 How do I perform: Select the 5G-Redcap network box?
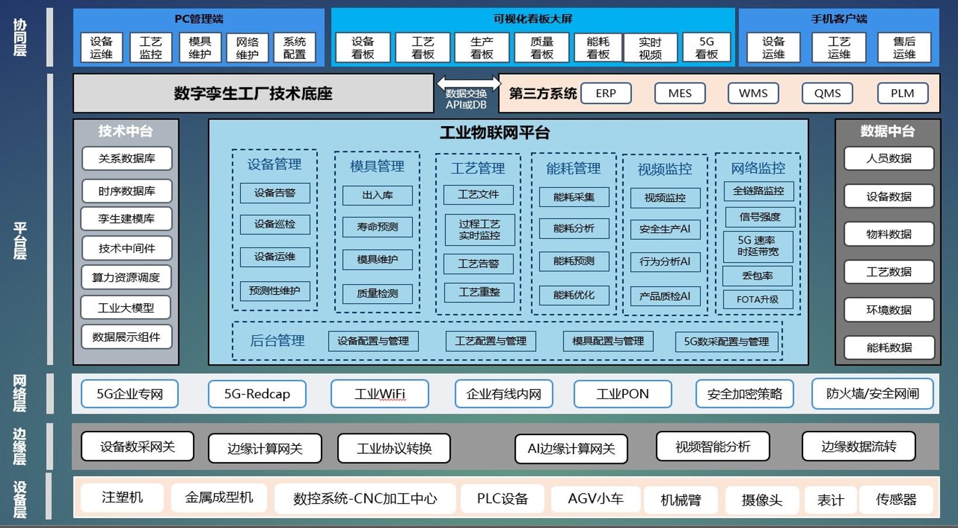coord(257,394)
